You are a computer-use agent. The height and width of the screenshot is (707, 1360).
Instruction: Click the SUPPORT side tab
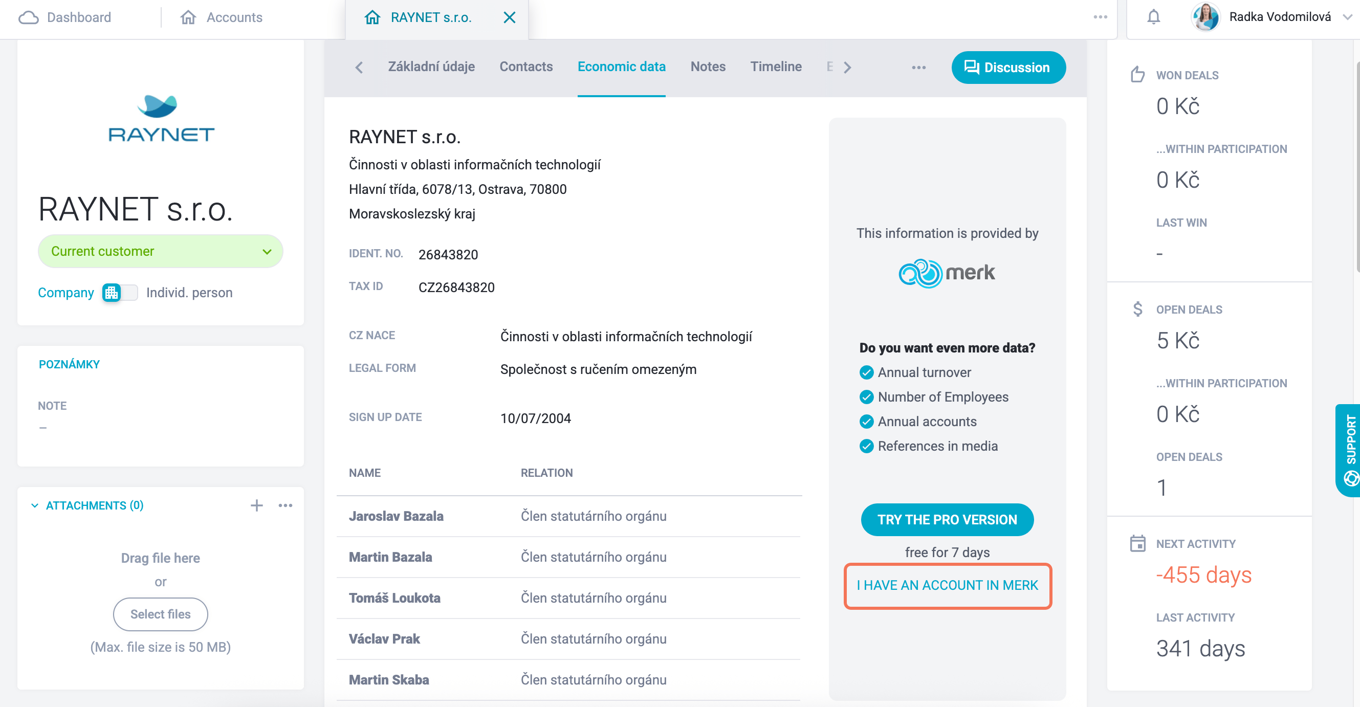(x=1348, y=450)
